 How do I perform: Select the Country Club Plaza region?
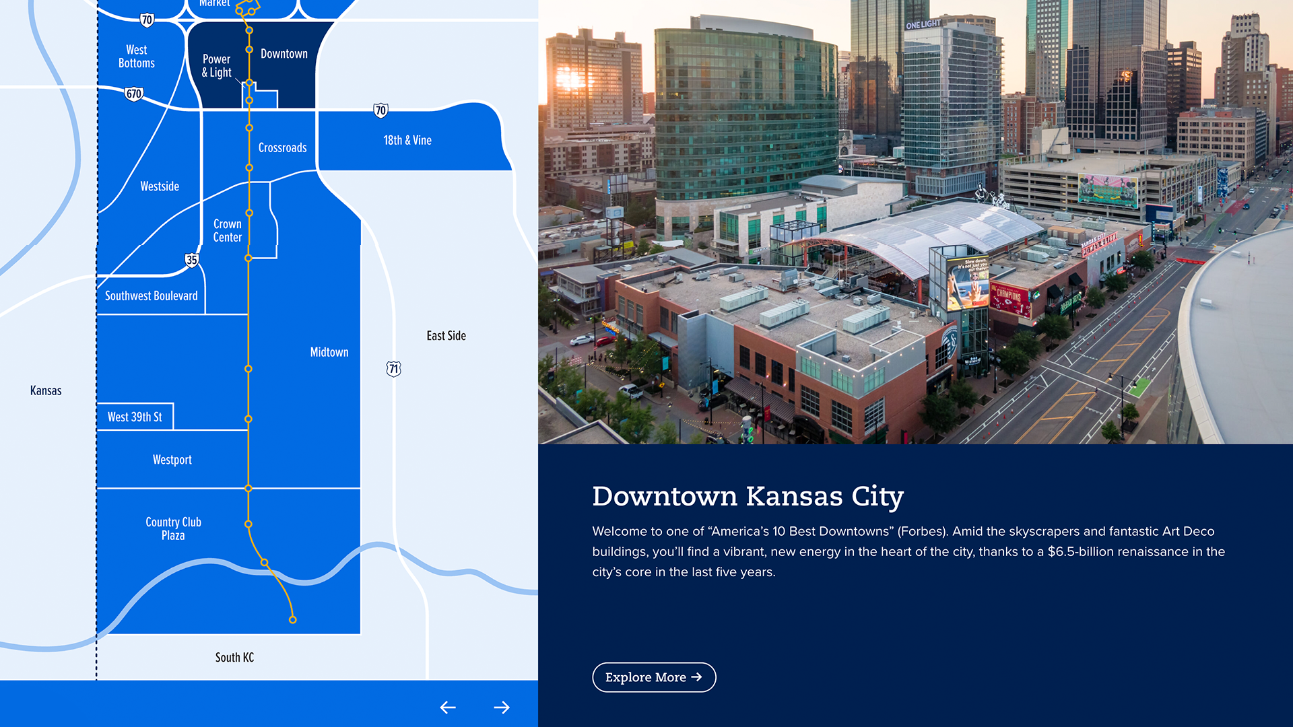[173, 528]
